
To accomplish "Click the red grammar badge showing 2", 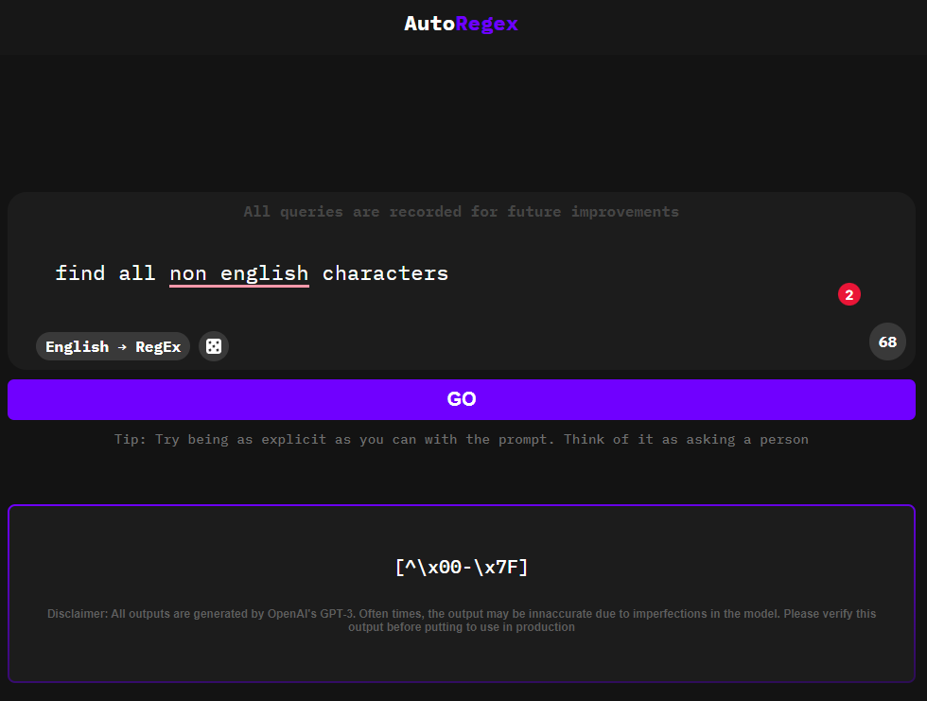I will point(849,294).
